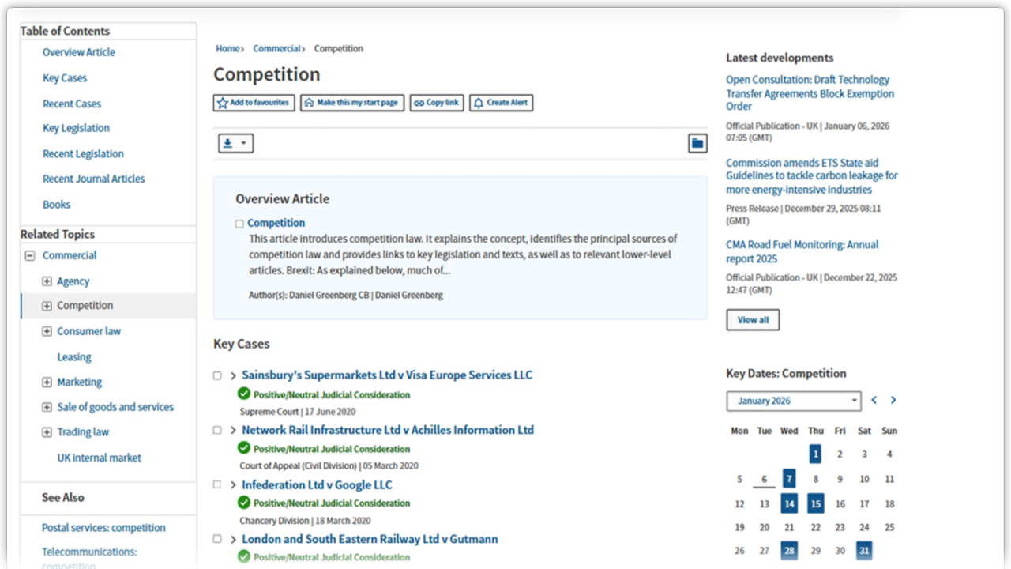Image resolution: width=1011 pixels, height=569 pixels.
Task: Collapse the Commercial related topics tree
Action: point(29,255)
